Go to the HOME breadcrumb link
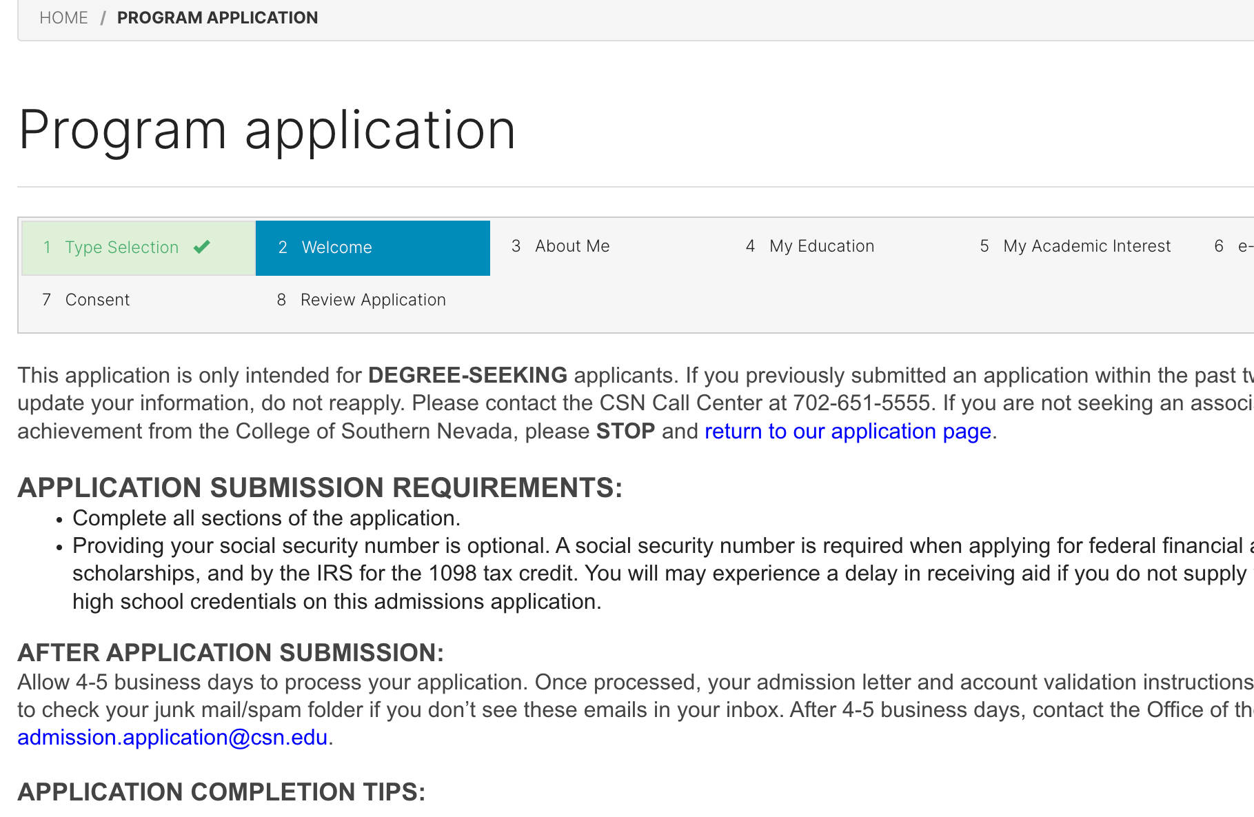The height and width of the screenshot is (817, 1254). pyautogui.click(x=63, y=18)
